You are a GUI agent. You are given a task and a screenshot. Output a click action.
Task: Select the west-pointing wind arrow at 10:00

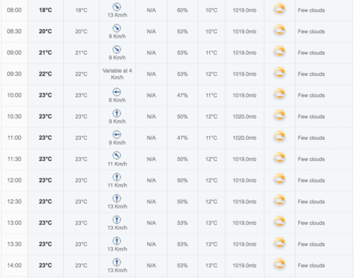(117, 92)
